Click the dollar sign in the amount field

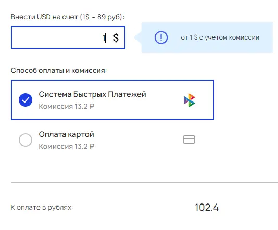click(x=116, y=37)
